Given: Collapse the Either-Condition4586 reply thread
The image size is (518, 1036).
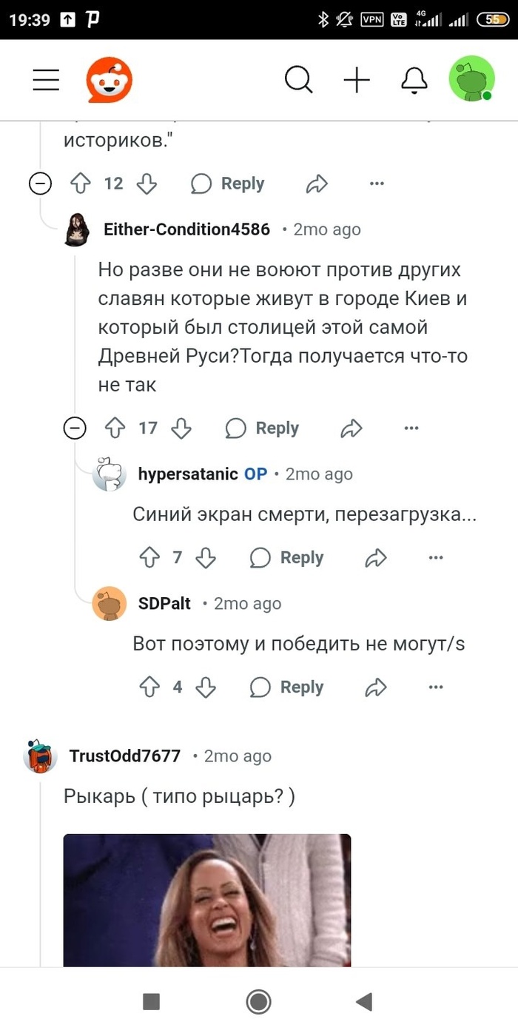Looking at the screenshot, I should [75, 428].
